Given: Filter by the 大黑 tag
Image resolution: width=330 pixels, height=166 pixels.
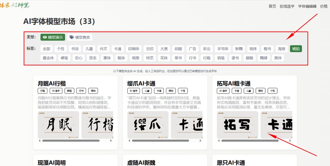Looking at the screenshot, I should point(164,49).
